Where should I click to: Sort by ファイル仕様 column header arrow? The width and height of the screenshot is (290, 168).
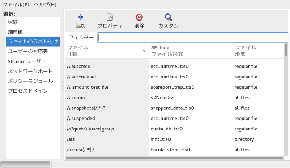click(144, 51)
